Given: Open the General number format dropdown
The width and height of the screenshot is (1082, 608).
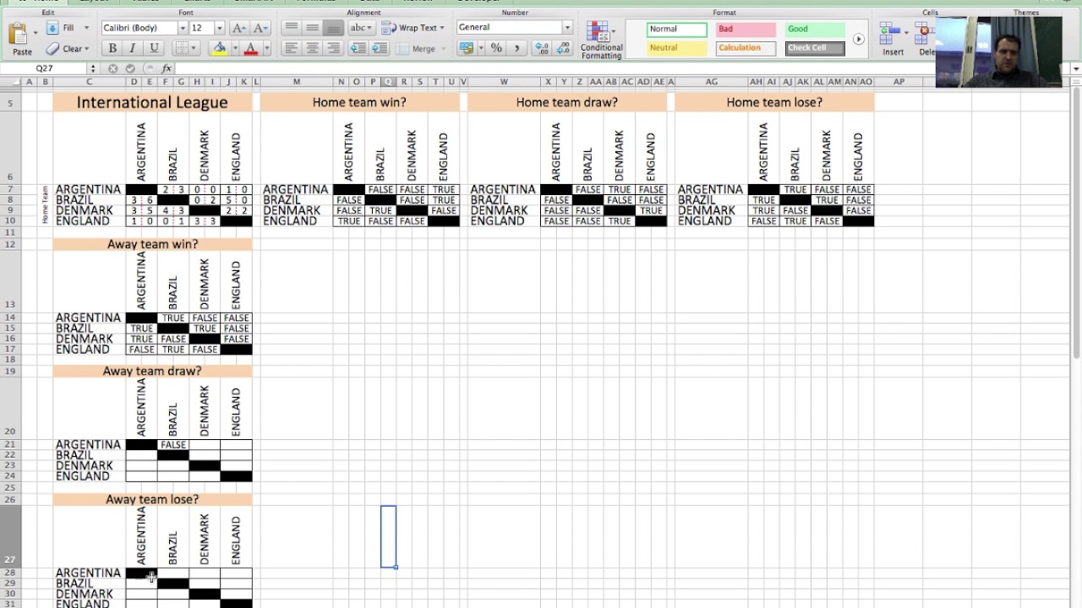Looking at the screenshot, I should (x=567, y=28).
